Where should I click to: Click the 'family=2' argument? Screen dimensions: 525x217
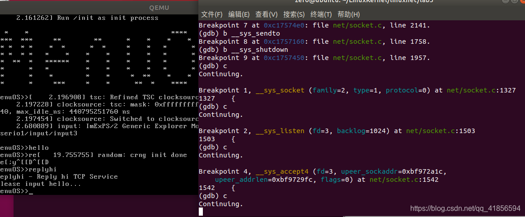(x=329, y=91)
